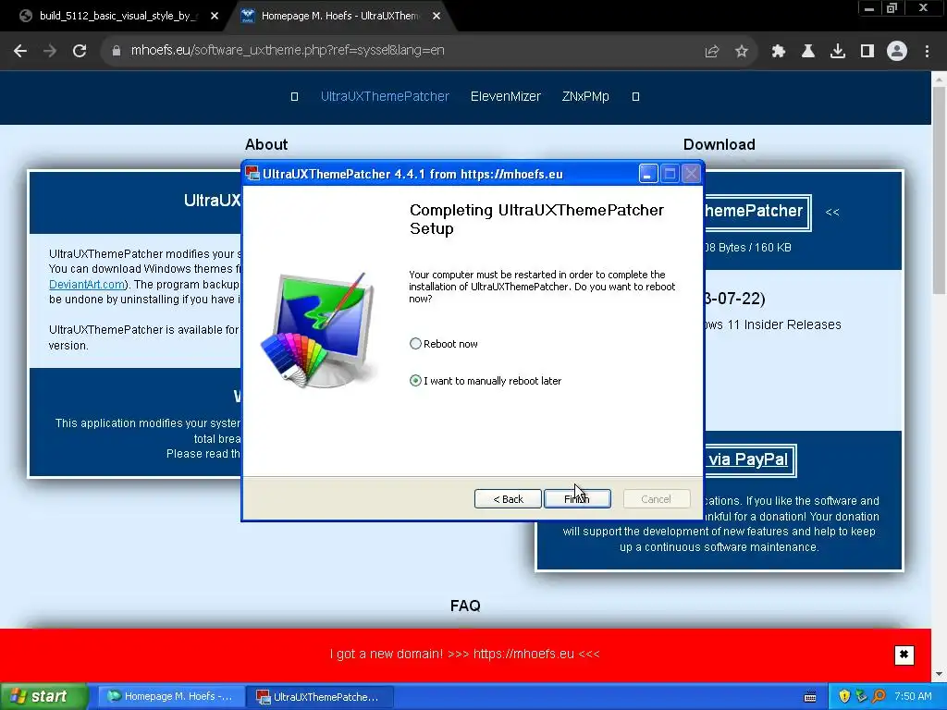Image resolution: width=947 pixels, height=710 pixels.
Task: Open ZNxPMp nav link
Action: (x=585, y=96)
